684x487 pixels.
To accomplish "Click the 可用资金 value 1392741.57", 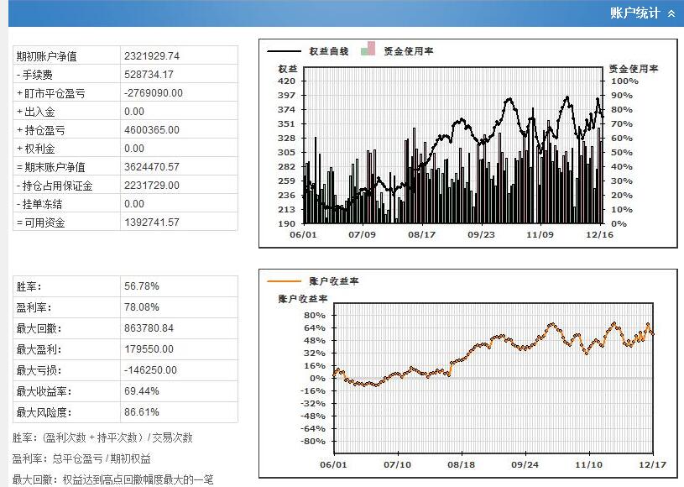I will click(152, 223).
